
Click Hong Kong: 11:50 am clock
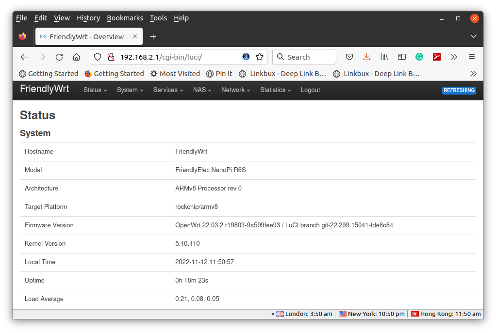point(446,314)
